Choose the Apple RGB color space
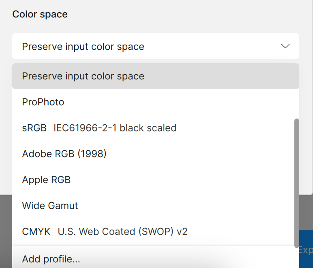The image size is (313, 268). coord(46,180)
